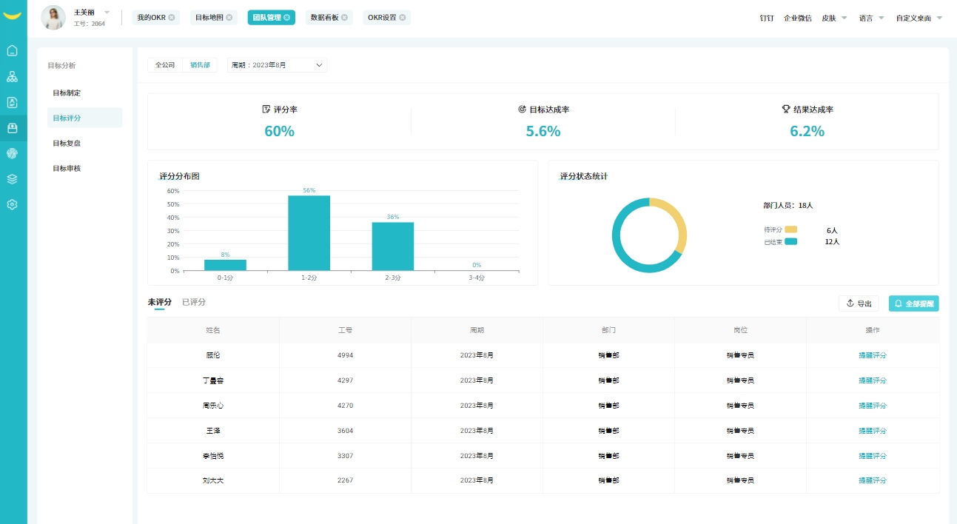Click 提醒评分 link for 刘大大
The height and width of the screenshot is (524, 957).
tap(873, 480)
